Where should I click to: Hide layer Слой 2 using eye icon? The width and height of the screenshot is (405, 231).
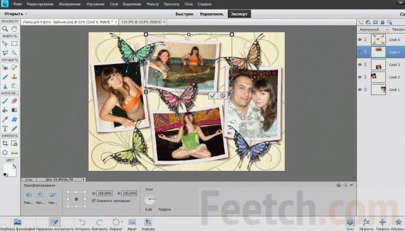point(360,77)
